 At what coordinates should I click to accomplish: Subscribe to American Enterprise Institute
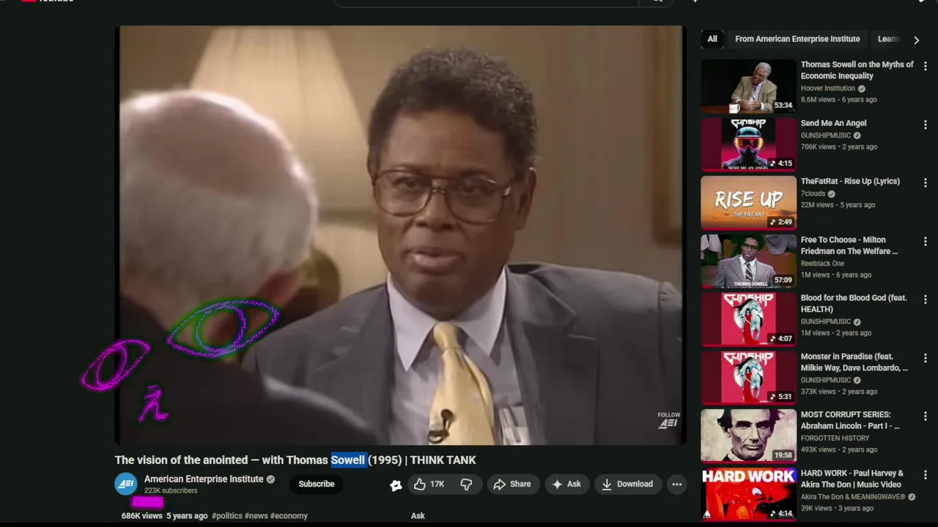(x=317, y=484)
